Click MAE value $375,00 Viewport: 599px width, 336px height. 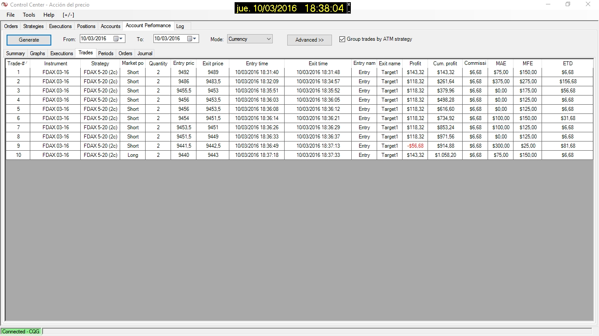[x=501, y=81]
